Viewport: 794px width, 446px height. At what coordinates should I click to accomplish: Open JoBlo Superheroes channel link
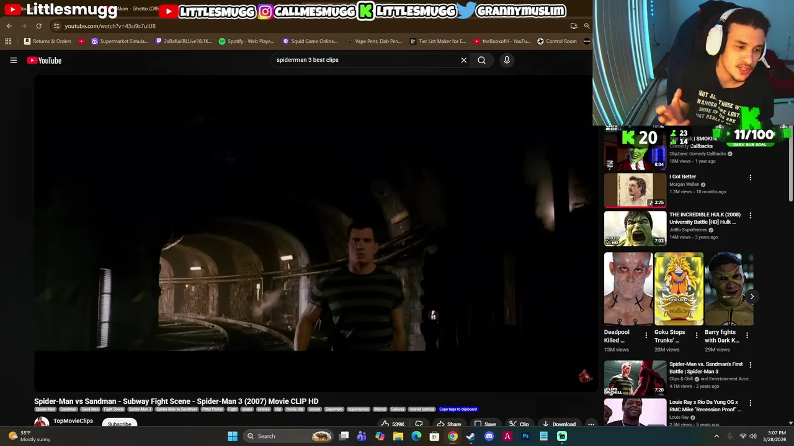[689, 230]
